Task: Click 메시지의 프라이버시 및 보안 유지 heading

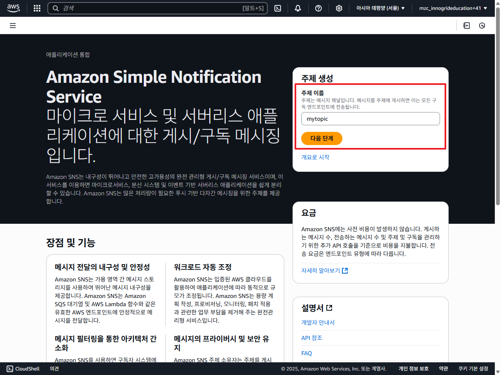Action: 222,343
